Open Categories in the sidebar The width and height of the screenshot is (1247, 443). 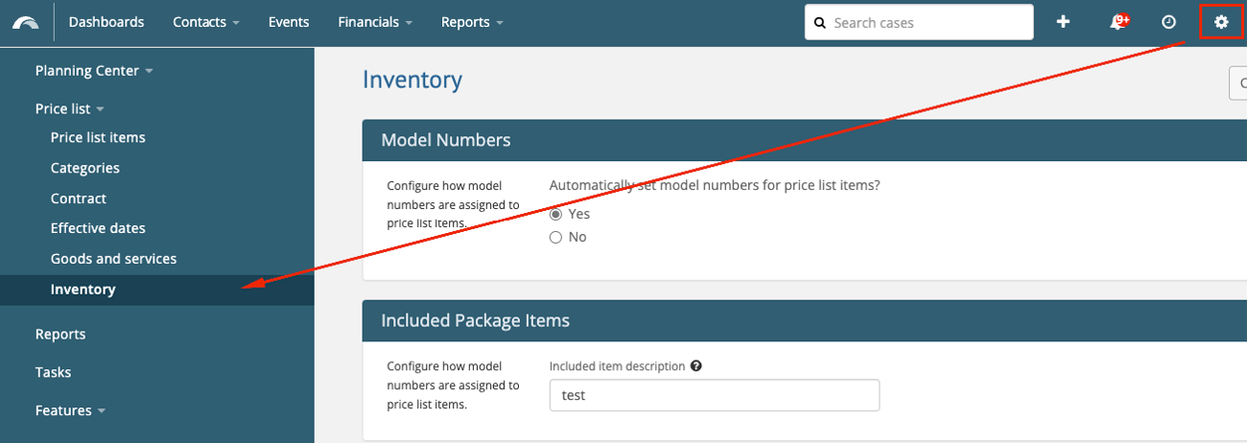(x=85, y=168)
